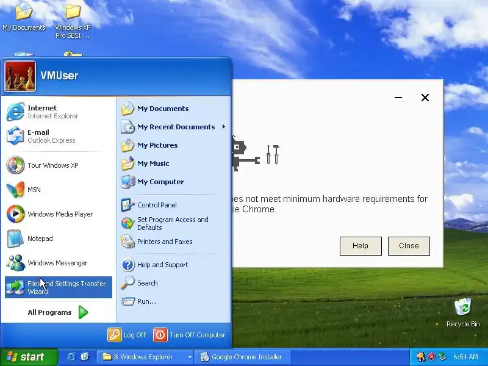Viewport: 488px width, 366px height.
Task: Open My Documents folder icon in Start menu
Action: pos(127,109)
